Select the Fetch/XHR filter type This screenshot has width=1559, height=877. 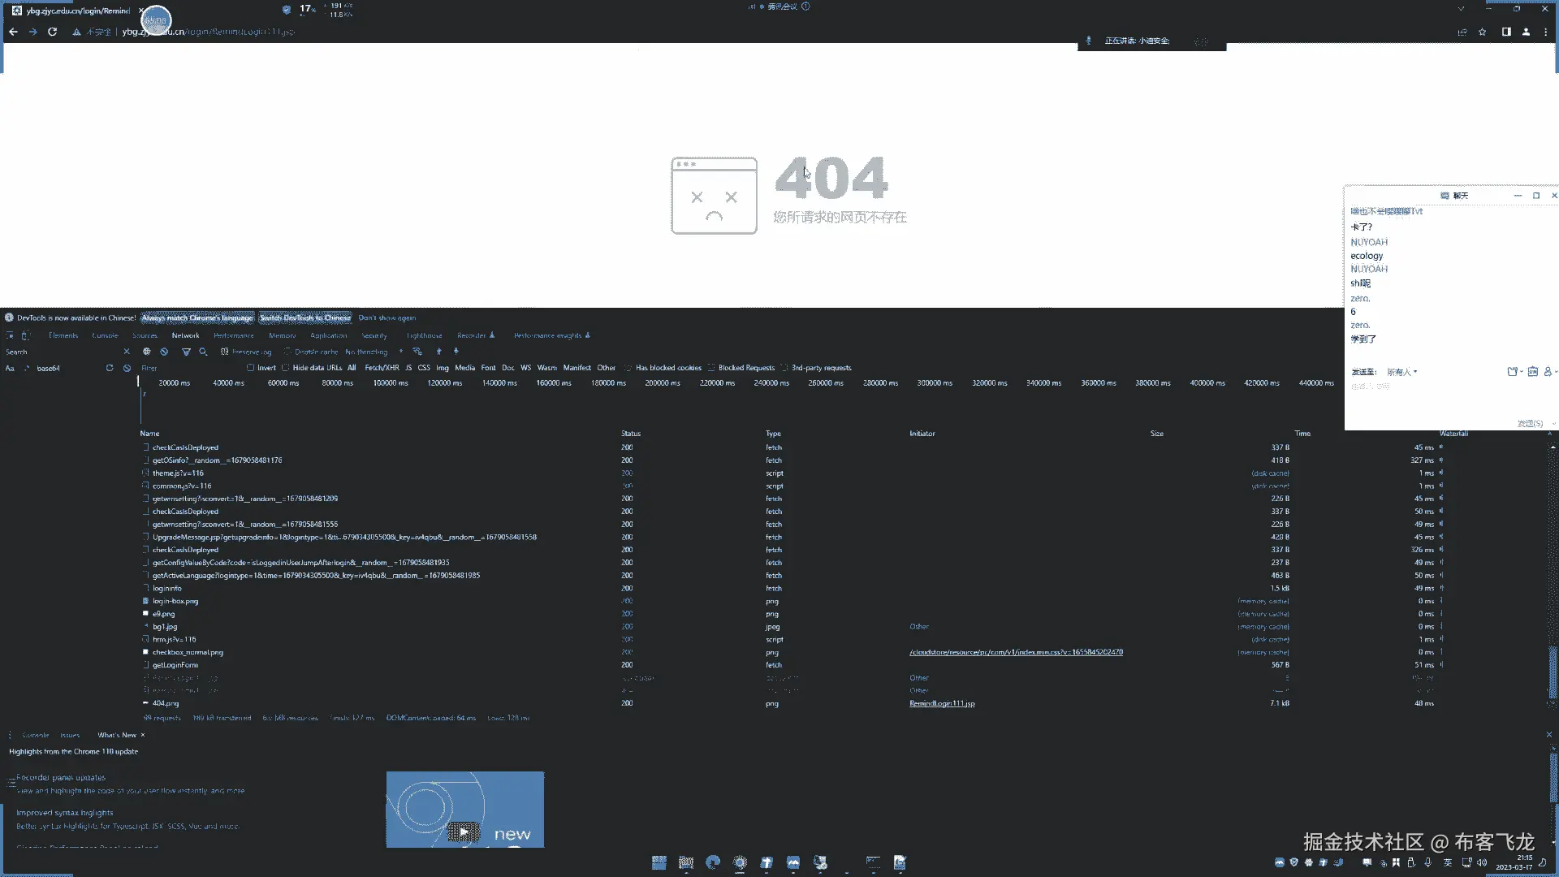point(382,368)
